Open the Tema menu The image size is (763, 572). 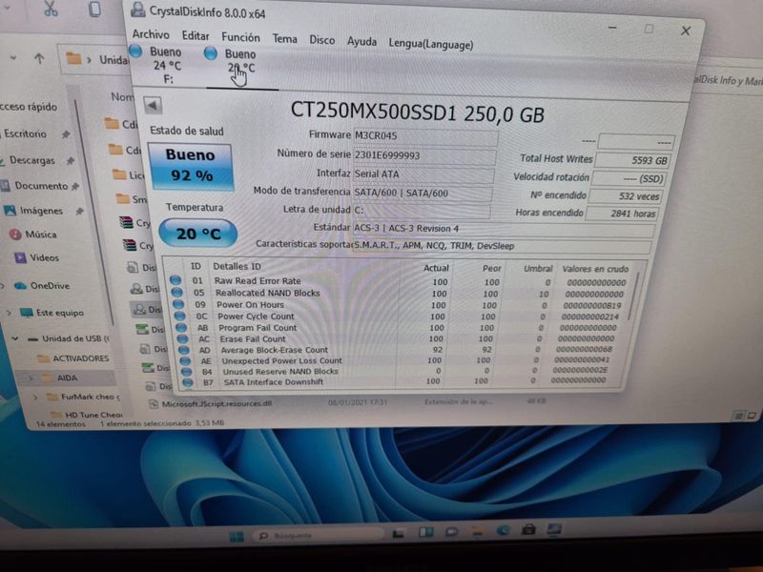pyautogui.click(x=284, y=39)
